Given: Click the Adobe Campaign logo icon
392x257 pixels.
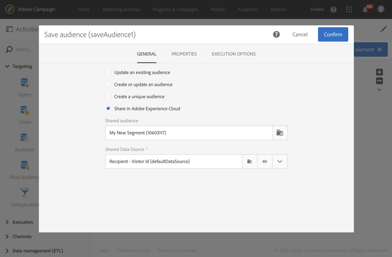Looking at the screenshot, I should pyautogui.click(x=10, y=9).
